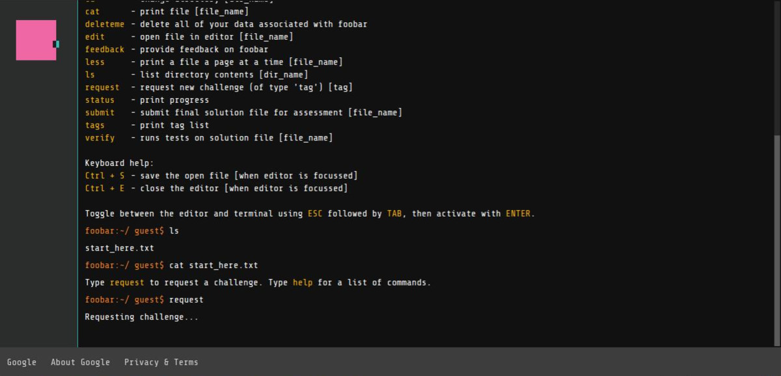781x376 pixels.
Task: Click the 'deleteme' command in help list
Action: (x=105, y=24)
